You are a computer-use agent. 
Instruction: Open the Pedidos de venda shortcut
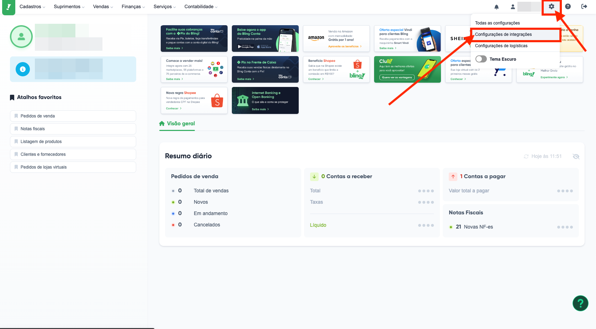pos(73,116)
